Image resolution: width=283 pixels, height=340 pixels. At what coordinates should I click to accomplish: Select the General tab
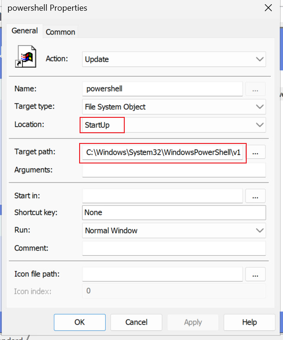point(25,31)
